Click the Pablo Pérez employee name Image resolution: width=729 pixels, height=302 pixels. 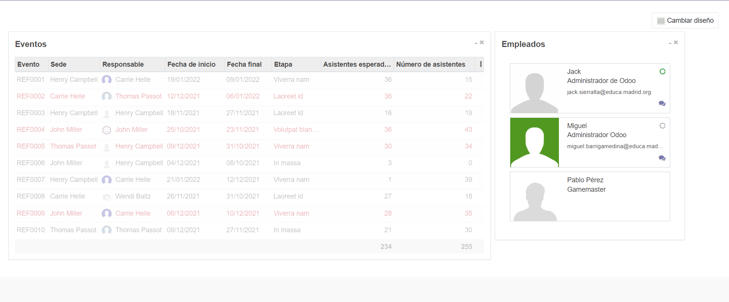click(585, 180)
